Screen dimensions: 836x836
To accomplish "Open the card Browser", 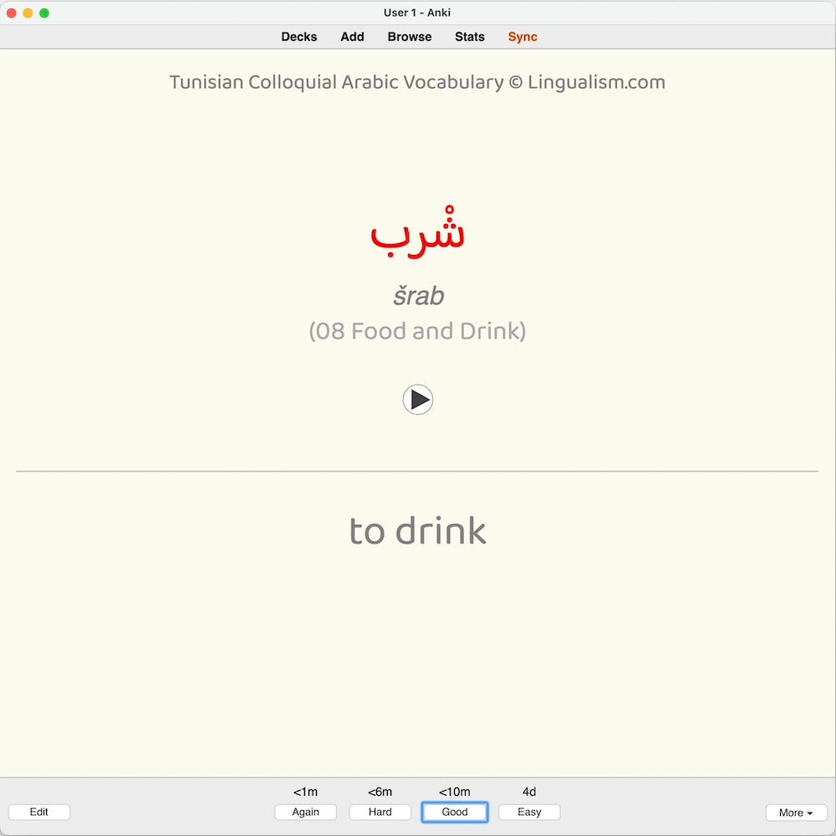I will pos(409,37).
